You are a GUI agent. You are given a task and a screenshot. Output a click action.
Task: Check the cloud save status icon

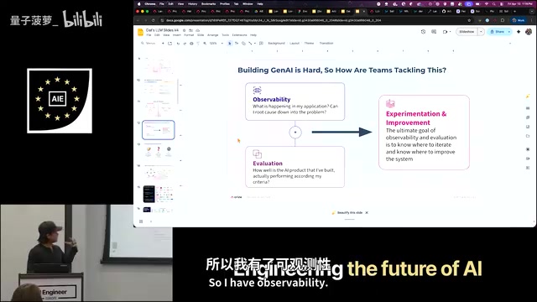pyautogui.click(x=198, y=30)
